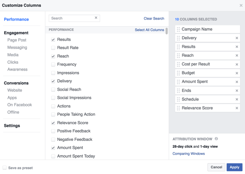
Task: Go to Awareness subcategory
Action: (17, 69)
